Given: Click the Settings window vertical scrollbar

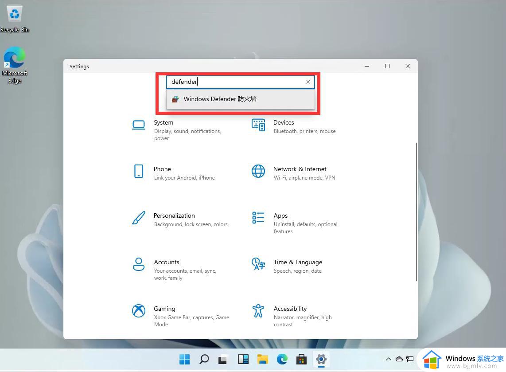Looking at the screenshot, I should click(x=416, y=211).
